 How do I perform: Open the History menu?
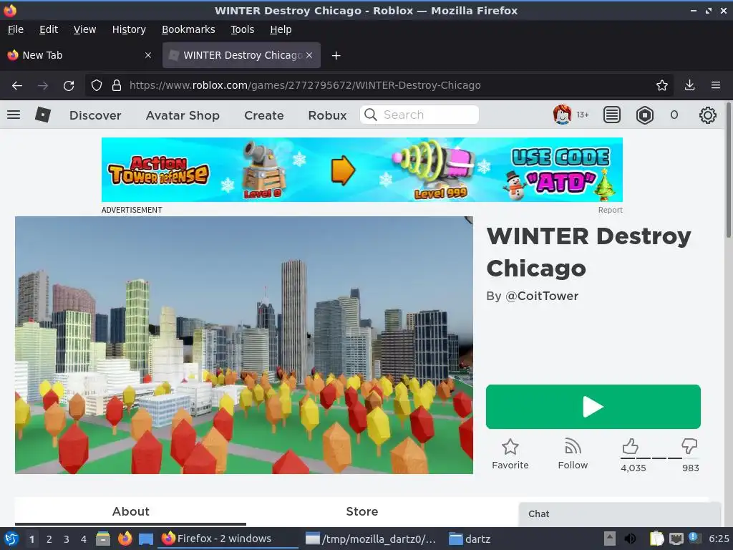pos(129,29)
